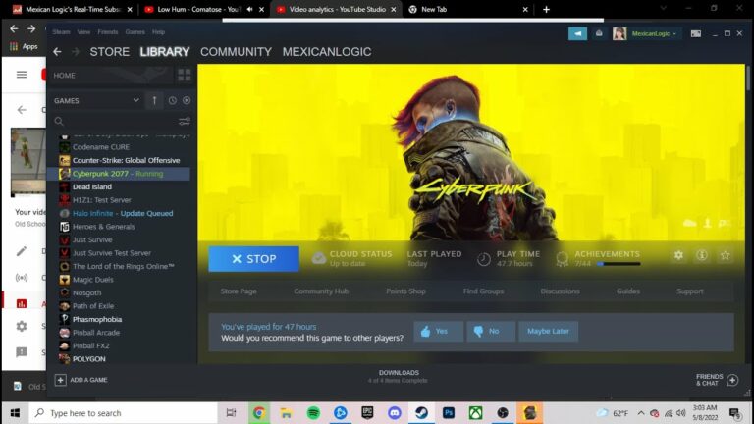Viewport: 754px width, 424px height.
Task: Click the Maybe Later button
Action: pyautogui.click(x=548, y=332)
